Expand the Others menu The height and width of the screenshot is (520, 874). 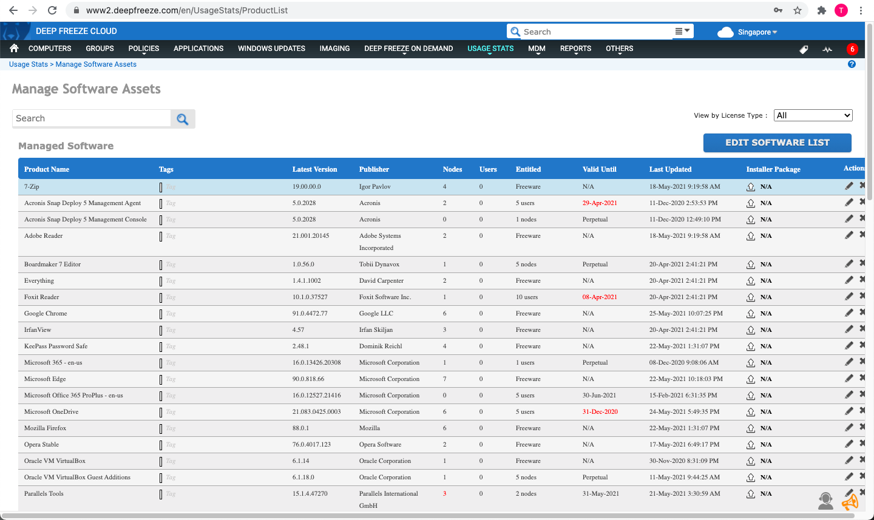[x=619, y=49]
